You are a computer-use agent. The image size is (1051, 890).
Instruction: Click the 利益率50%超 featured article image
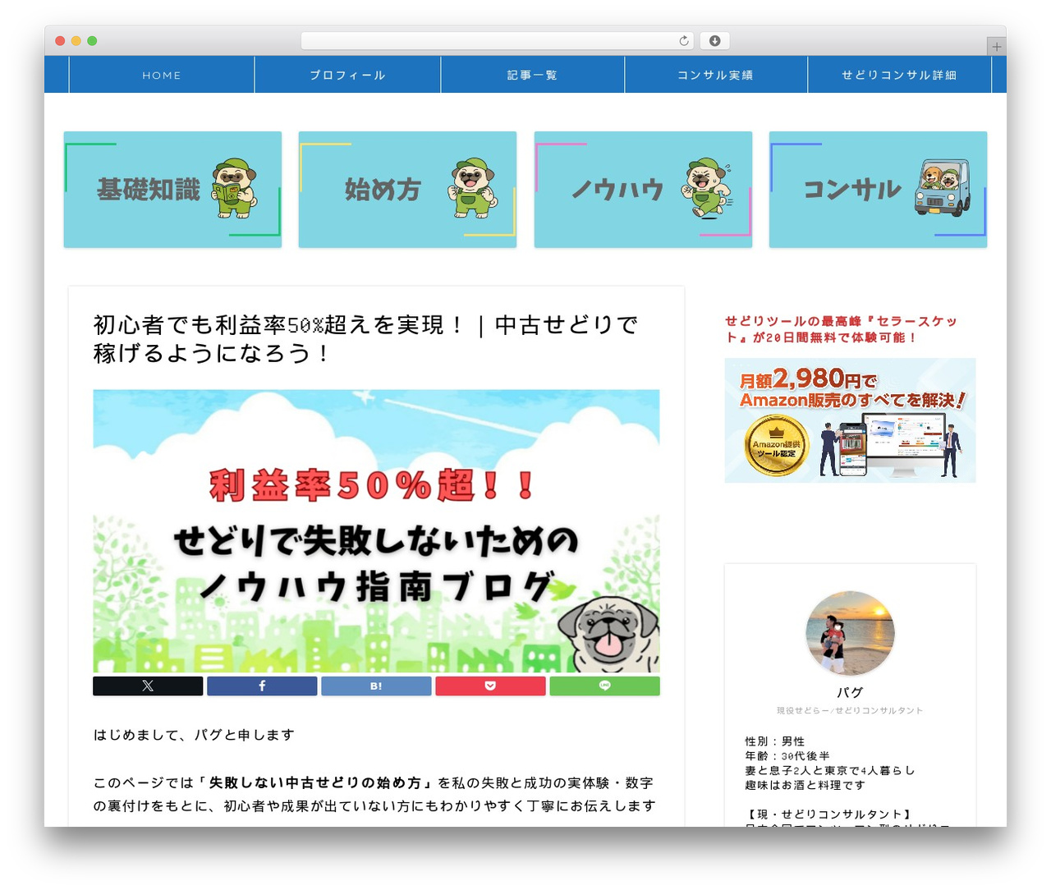click(x=376, y=531)
